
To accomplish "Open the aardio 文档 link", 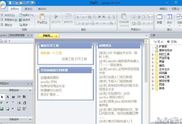I will (49, 82).
